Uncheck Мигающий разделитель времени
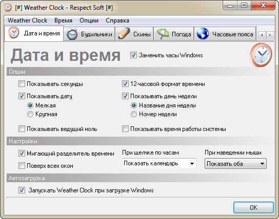 click(x=22, y=154)
